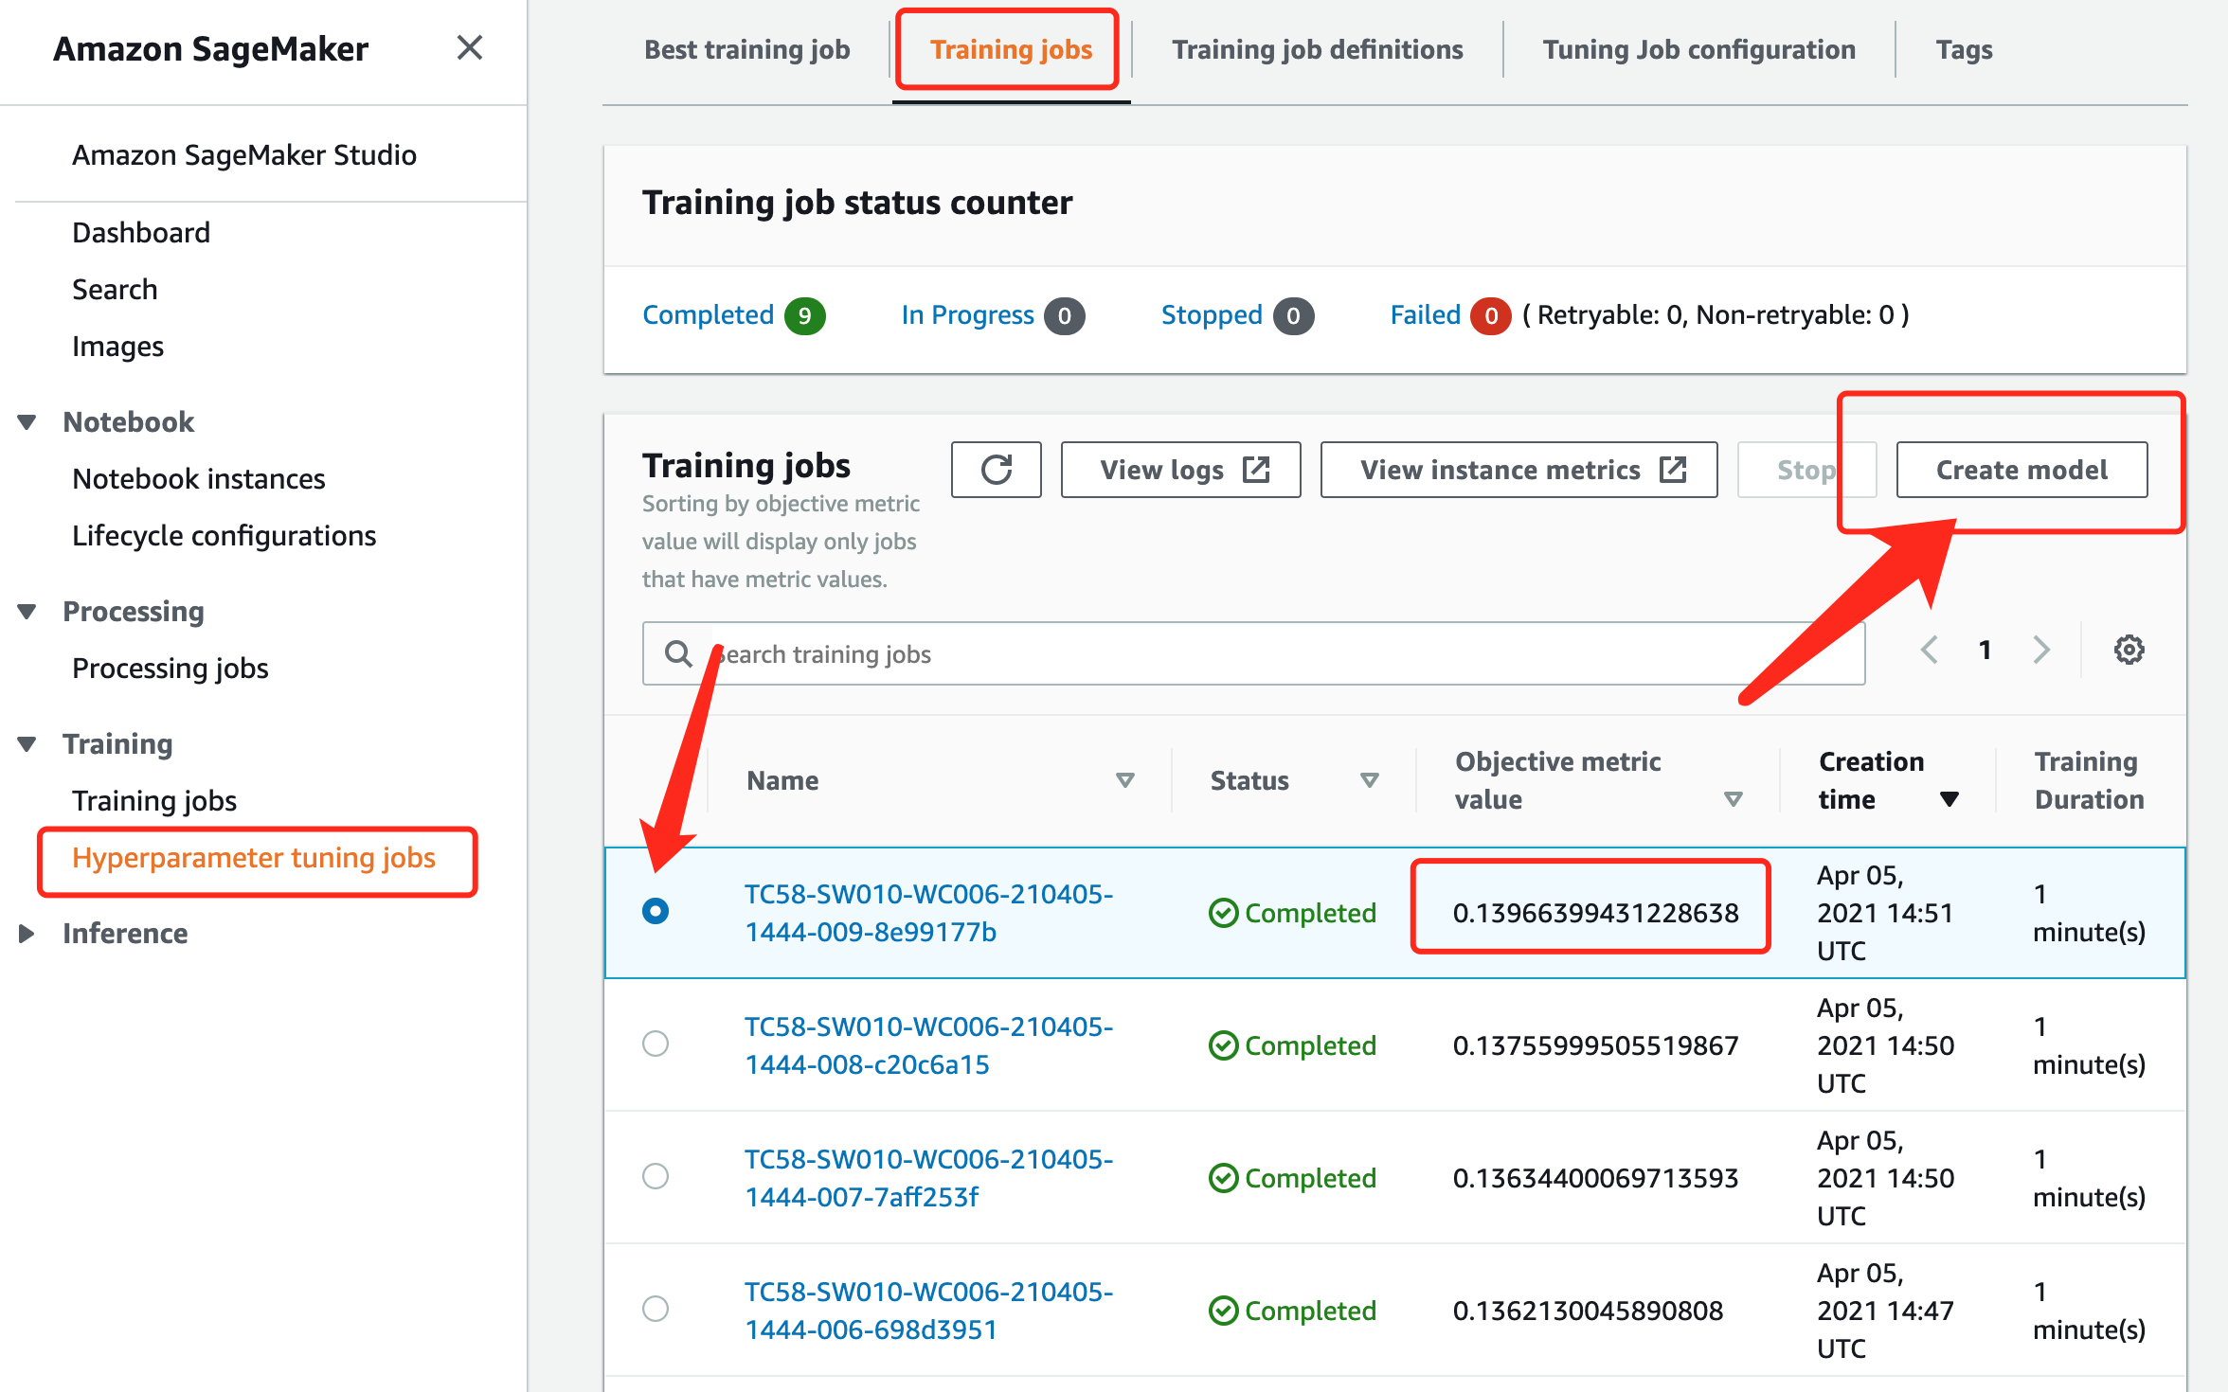Sort by Creation time column arrow
The image size is (2228, 1392).
[1949, 799]
